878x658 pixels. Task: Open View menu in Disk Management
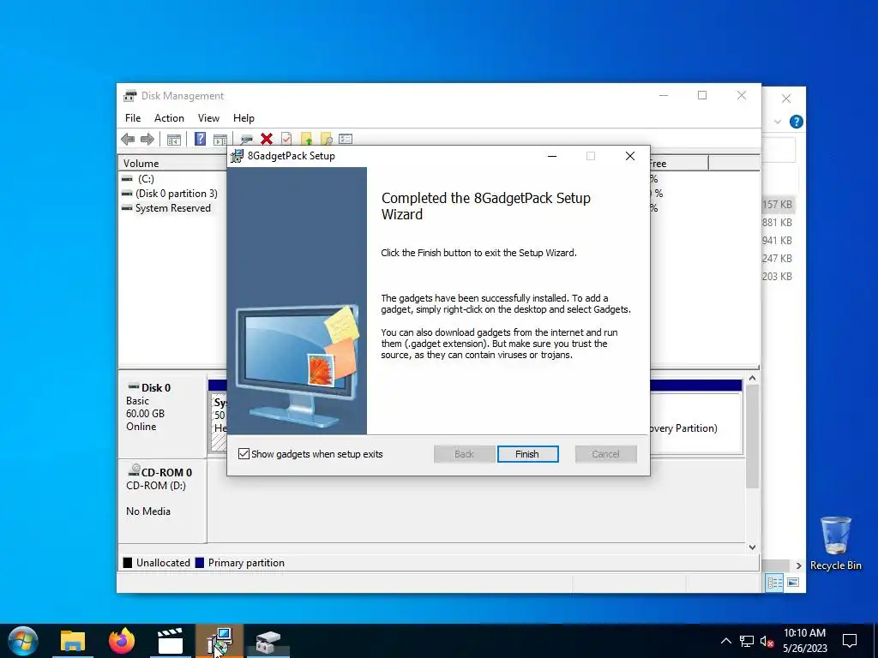pos(208,118)
